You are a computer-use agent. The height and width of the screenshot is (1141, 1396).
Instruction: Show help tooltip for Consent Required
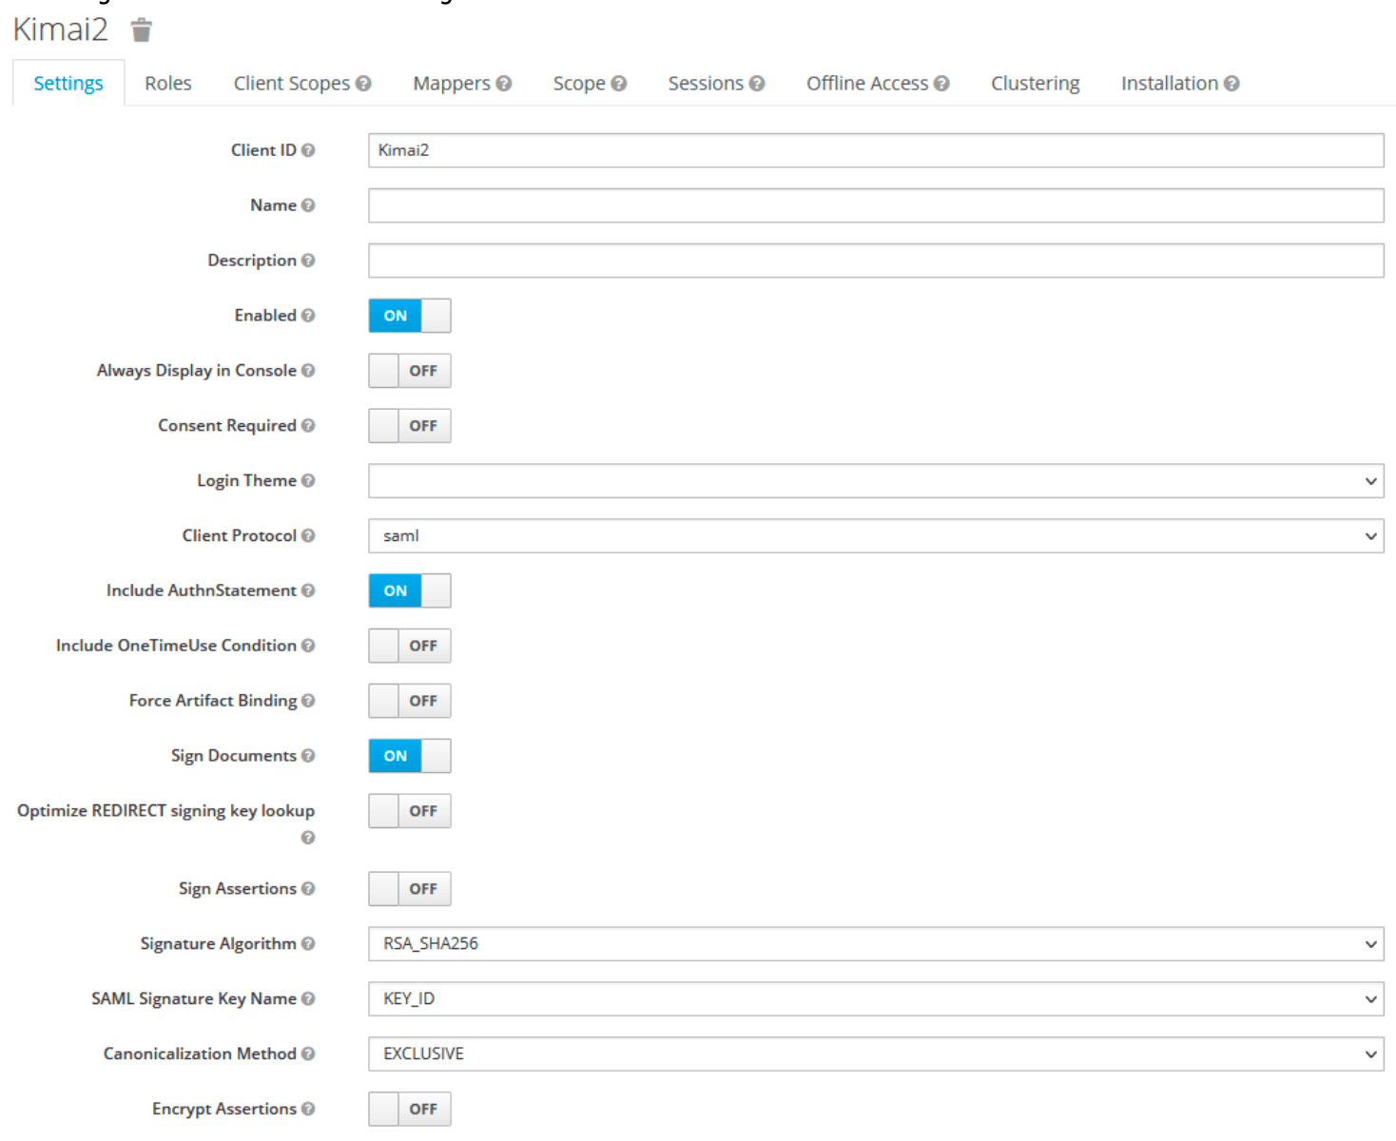pos(308,426)
